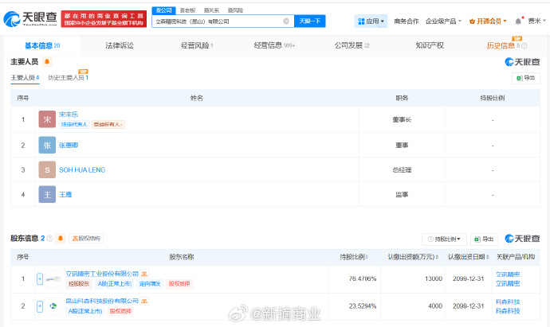Select the 查公司 search tab
Screen dimensions: 550x327
[164, 10]
